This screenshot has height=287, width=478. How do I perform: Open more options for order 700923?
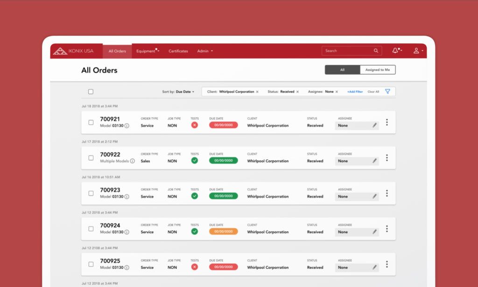point(387,193)
